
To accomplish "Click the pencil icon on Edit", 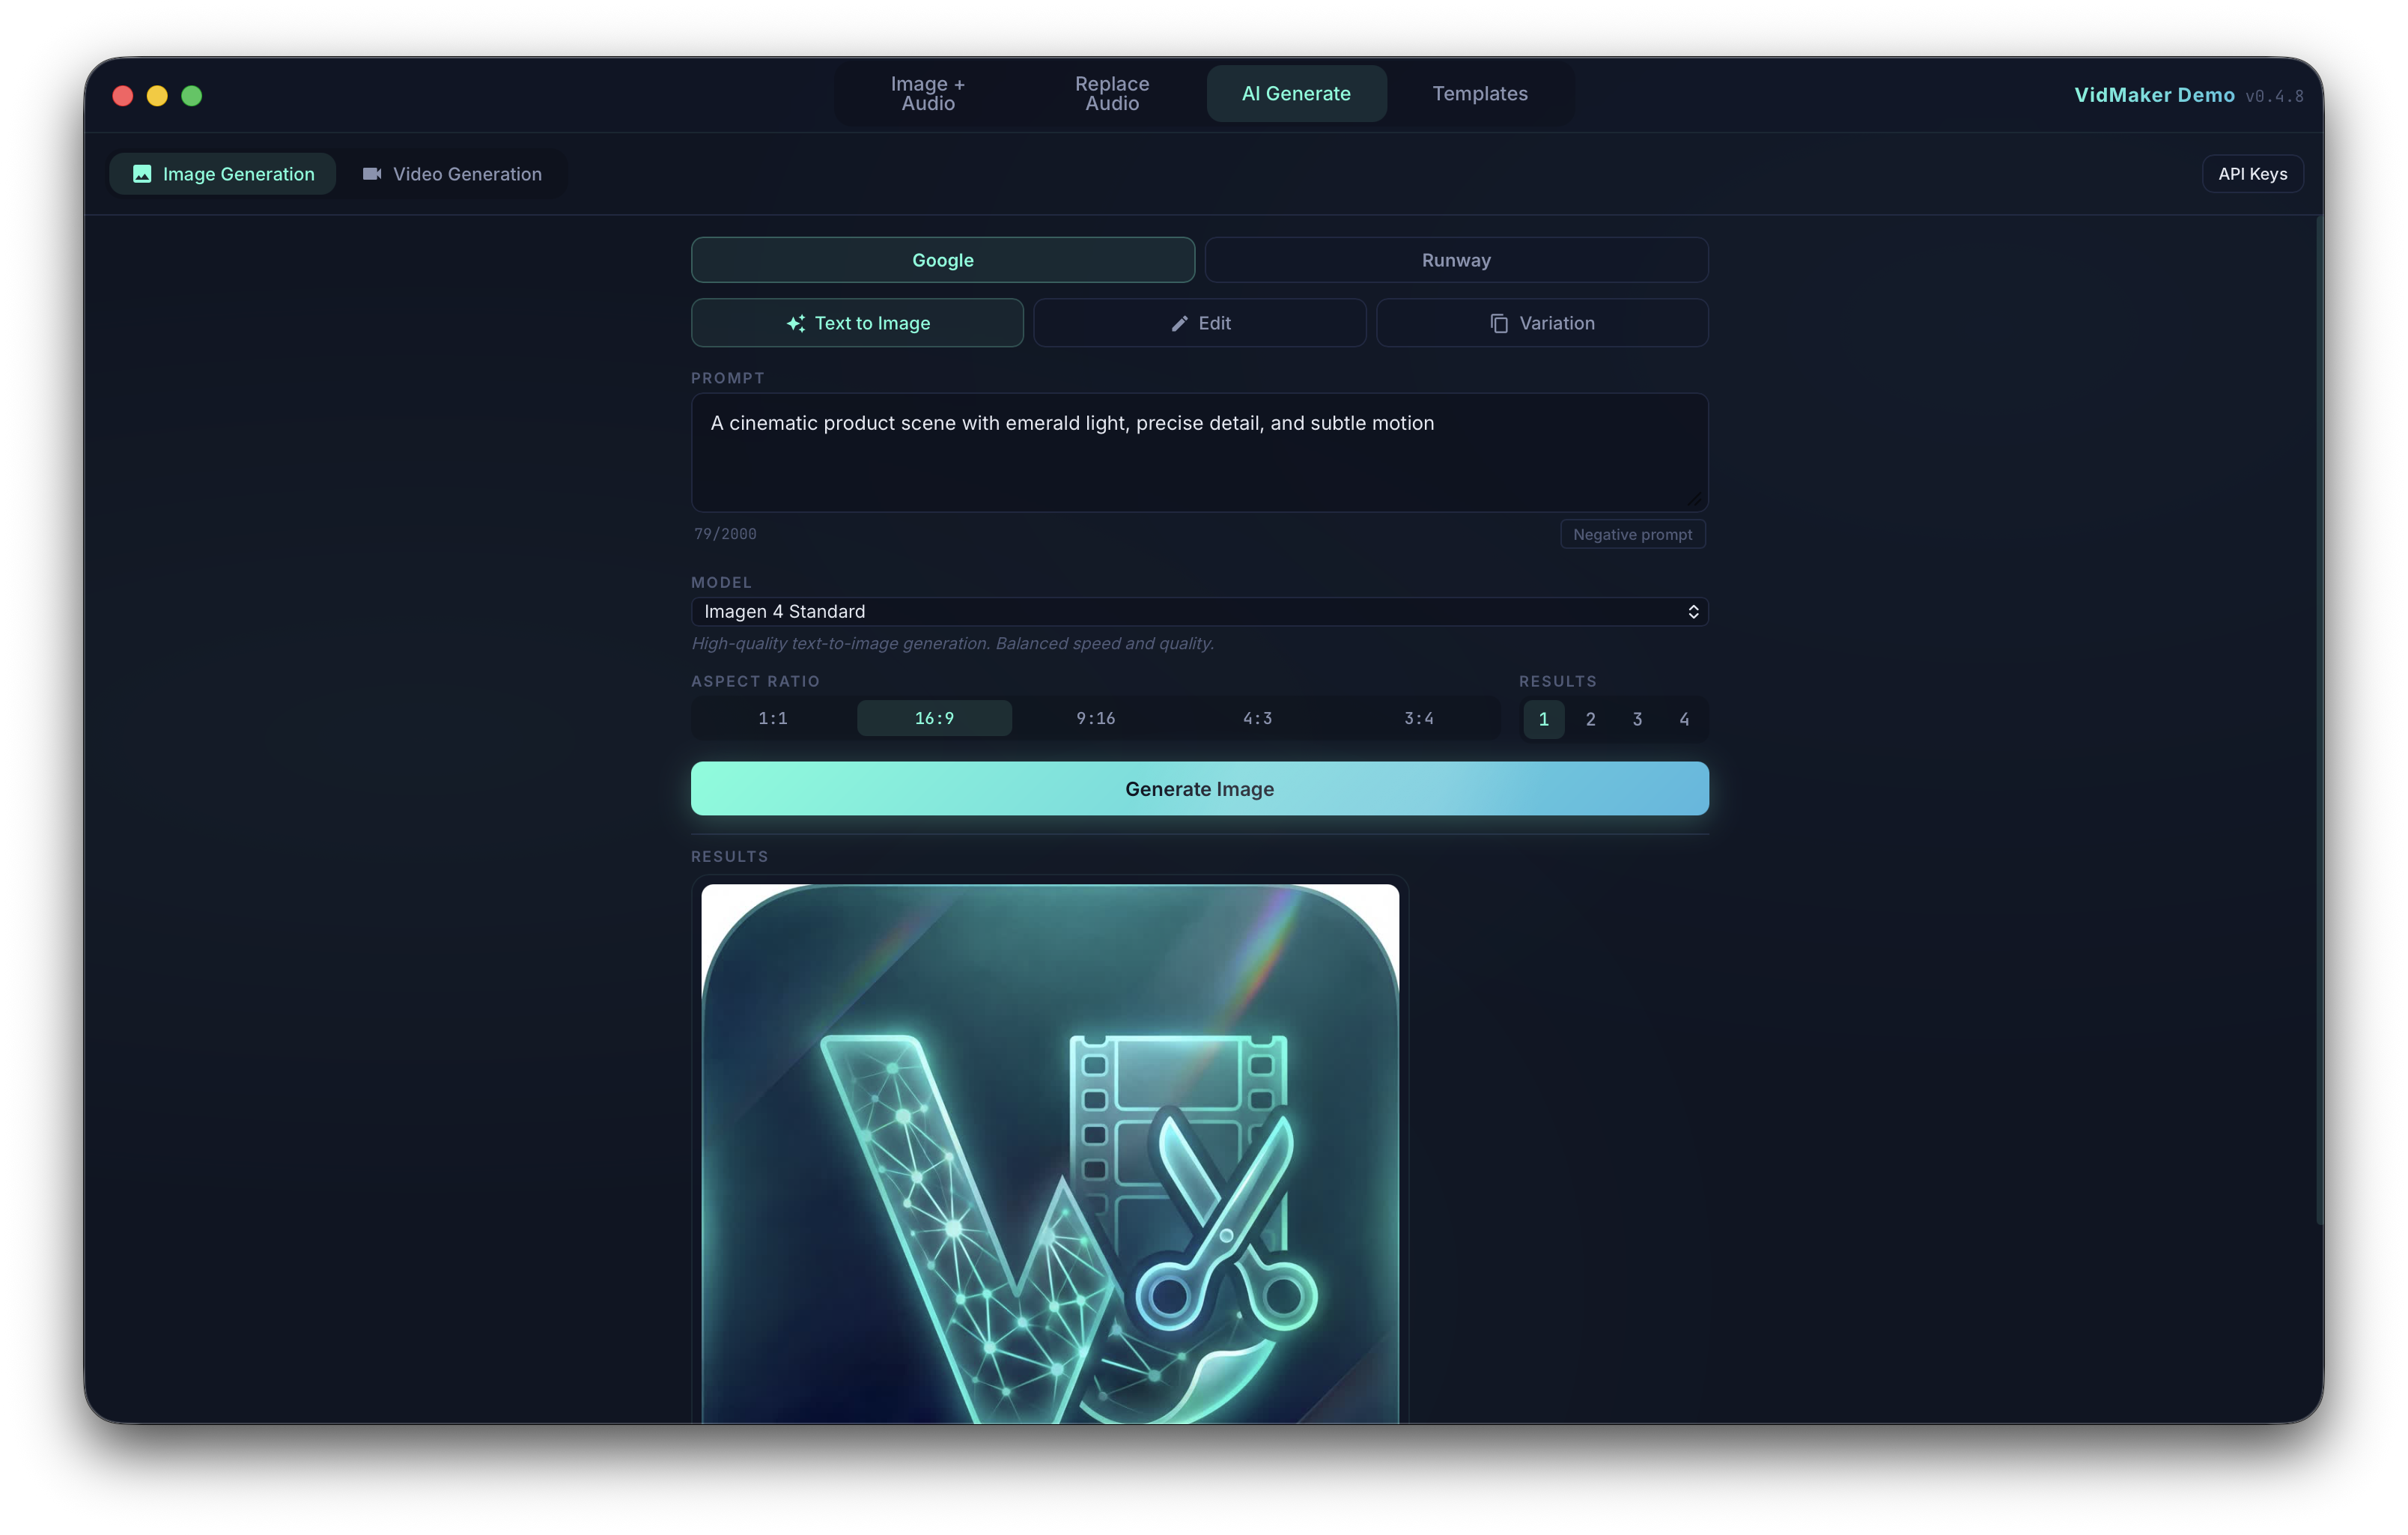I will pyautogui.click(x=1180, y=323).
